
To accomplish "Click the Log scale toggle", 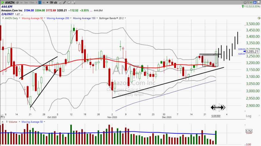I will (x=248, y=116).
